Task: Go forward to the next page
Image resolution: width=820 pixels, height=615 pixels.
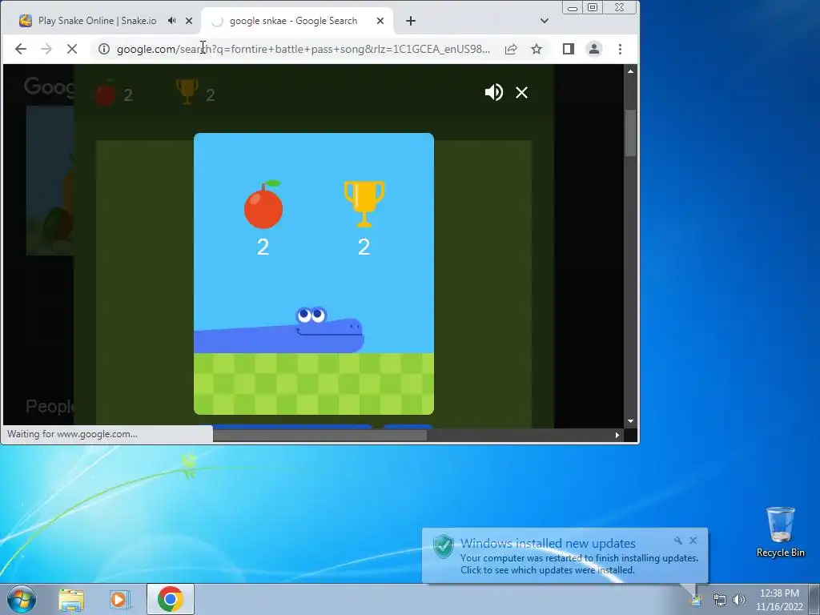Action: click(46, 49)
